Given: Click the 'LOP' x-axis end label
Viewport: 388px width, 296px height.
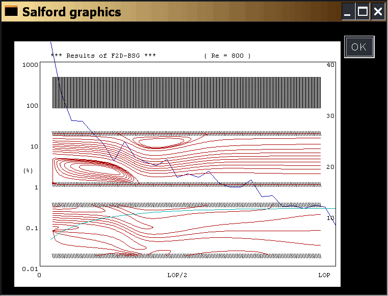Looking at the screenshot, I should [324, 275].
